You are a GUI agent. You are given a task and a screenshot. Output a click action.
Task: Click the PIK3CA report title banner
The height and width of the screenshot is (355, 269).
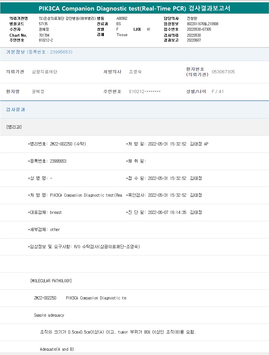134,8
